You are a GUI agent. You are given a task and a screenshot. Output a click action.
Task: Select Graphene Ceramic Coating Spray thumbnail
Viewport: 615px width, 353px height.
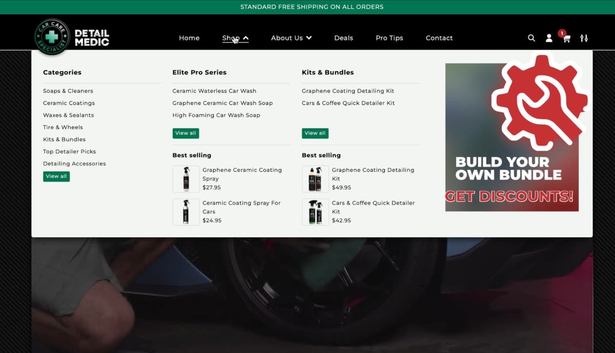[x=186, y=179]
